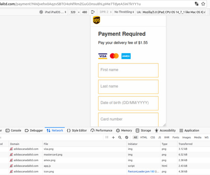Click insecure lock icon on icon.png row
The height and width of the screenshot is (175, 210).
pos(11,171)
